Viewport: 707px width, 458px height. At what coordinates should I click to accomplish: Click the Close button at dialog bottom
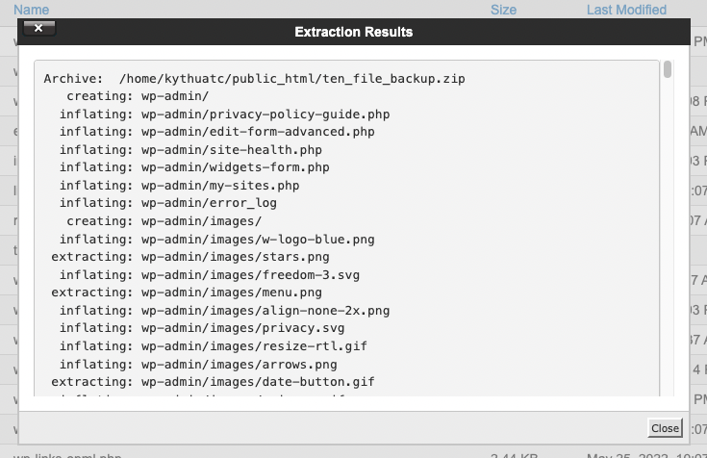coord(665,428)
